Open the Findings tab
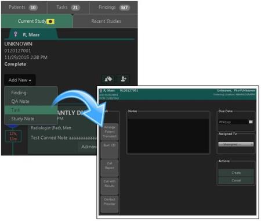This screenshot has height=221, width=261. tap(114, 8)
